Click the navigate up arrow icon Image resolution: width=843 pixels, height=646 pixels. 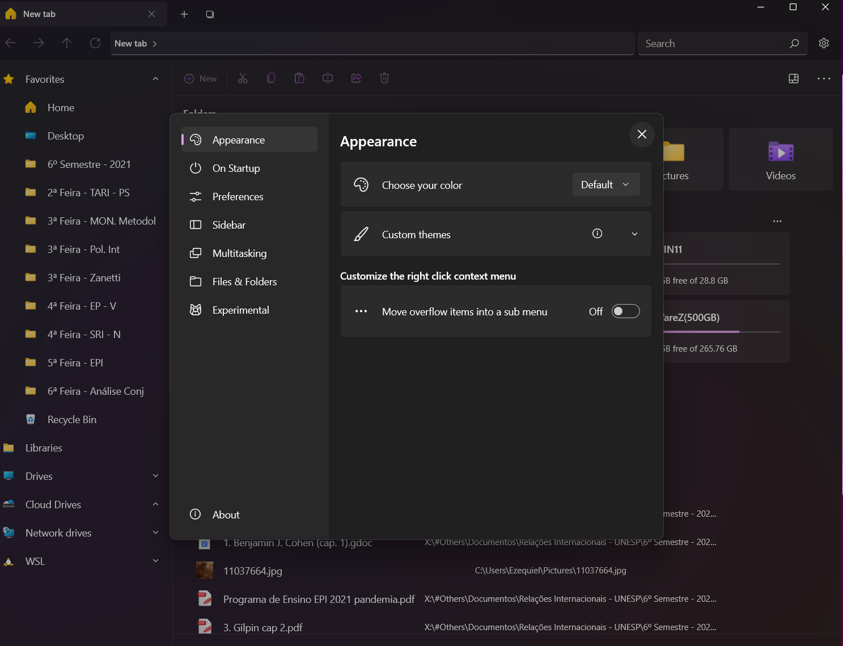pos(66,43)
